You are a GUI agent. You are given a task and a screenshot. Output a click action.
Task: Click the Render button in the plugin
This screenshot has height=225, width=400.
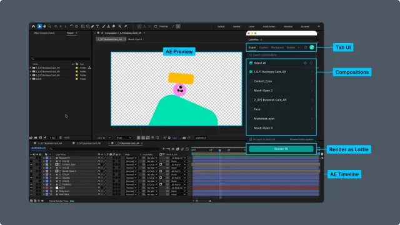(281, 149)
